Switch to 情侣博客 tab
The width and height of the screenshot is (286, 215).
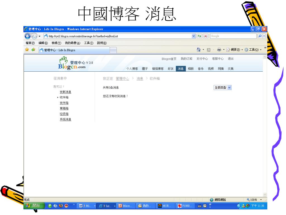pos(158,69)
